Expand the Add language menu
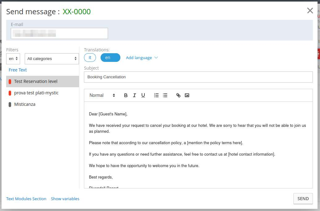 142,58
